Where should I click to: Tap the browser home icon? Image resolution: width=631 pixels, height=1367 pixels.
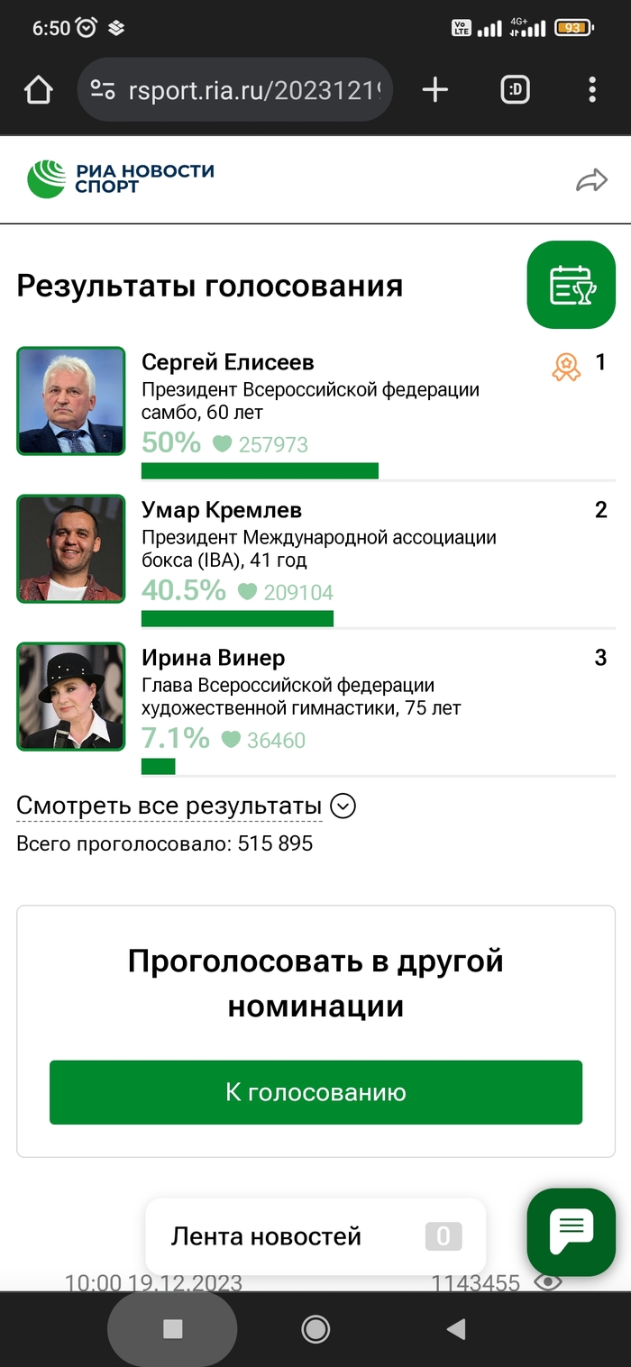tap(39, 90)
